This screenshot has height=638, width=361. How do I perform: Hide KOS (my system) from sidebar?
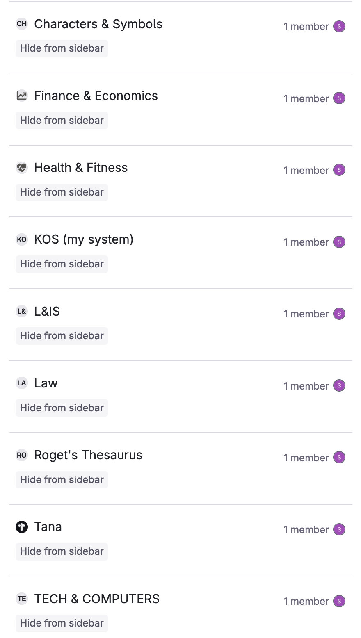(62, 264)
